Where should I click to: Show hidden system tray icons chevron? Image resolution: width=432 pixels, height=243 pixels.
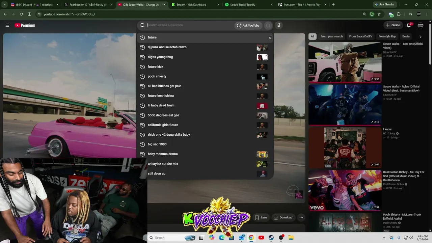coord(384,238)
